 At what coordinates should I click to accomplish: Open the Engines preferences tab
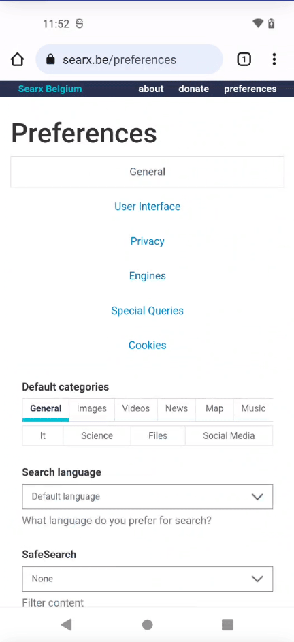tap(147, 276)
